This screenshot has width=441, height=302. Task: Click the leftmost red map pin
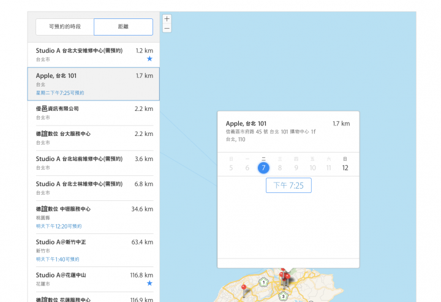[244, 287]
